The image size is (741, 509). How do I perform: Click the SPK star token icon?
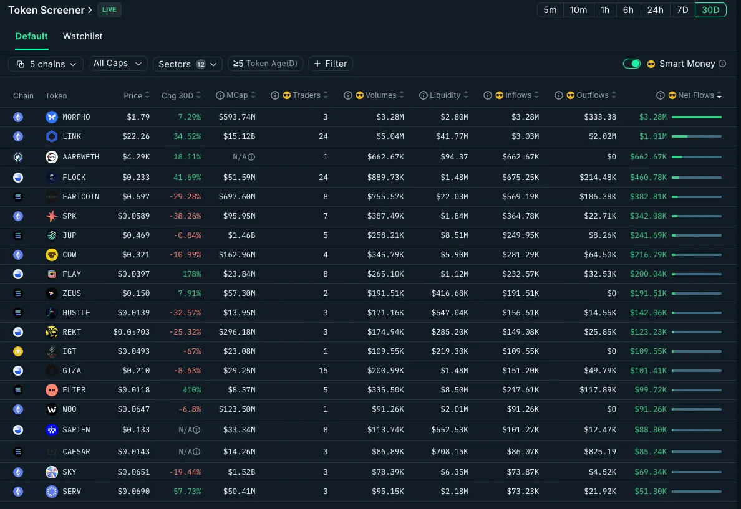pyautogui.click(x=52, y=216)
